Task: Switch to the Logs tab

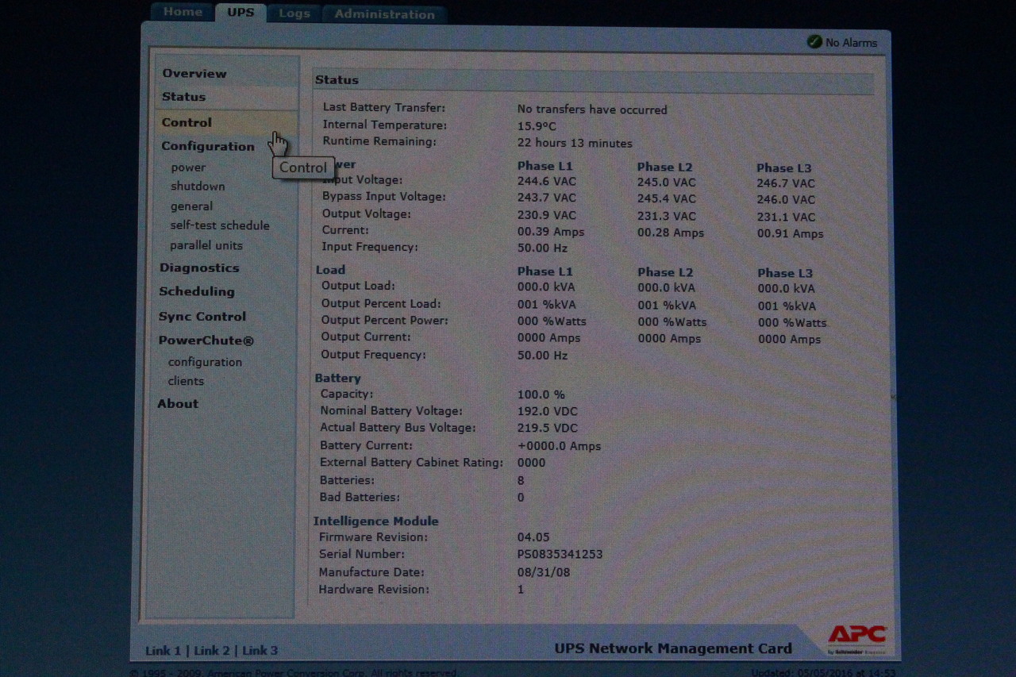Action: coord(294,13)
